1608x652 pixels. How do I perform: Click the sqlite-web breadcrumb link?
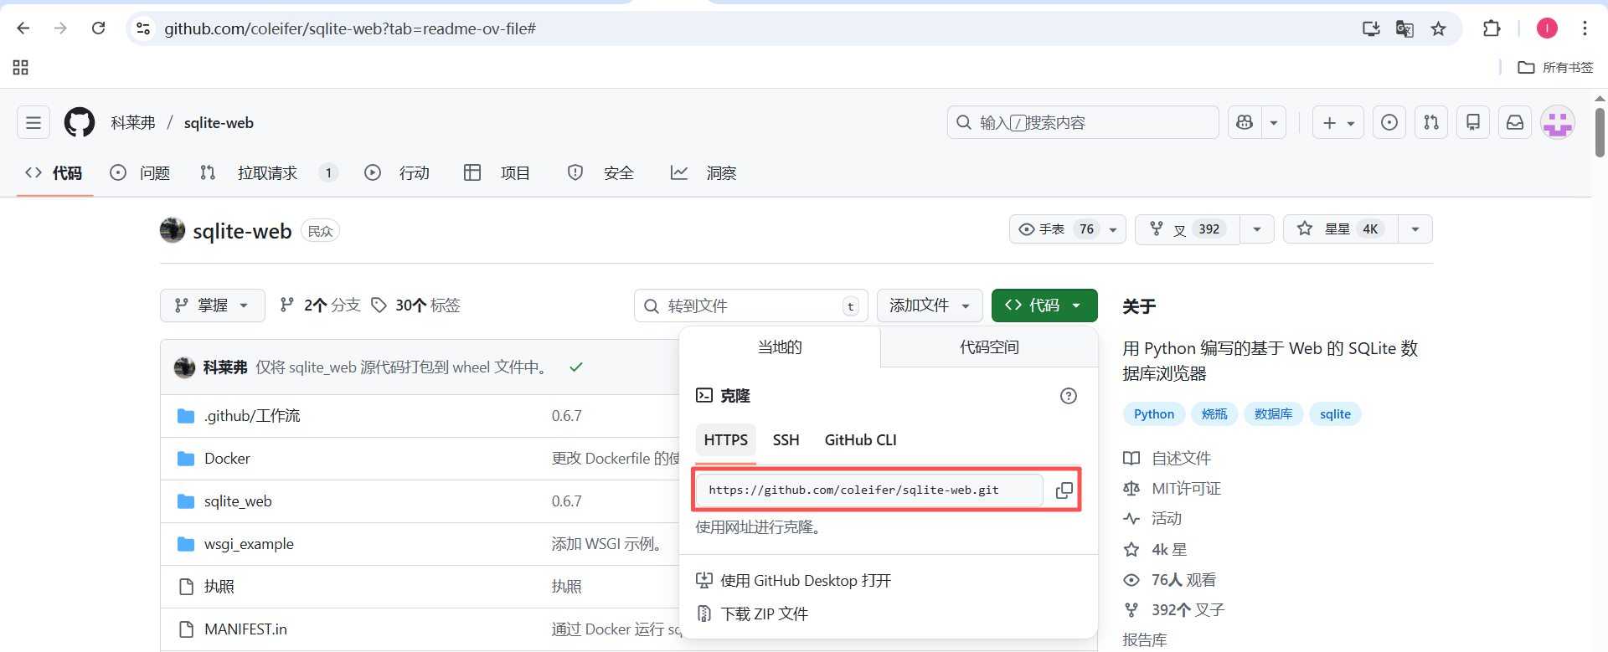(219, 123)
